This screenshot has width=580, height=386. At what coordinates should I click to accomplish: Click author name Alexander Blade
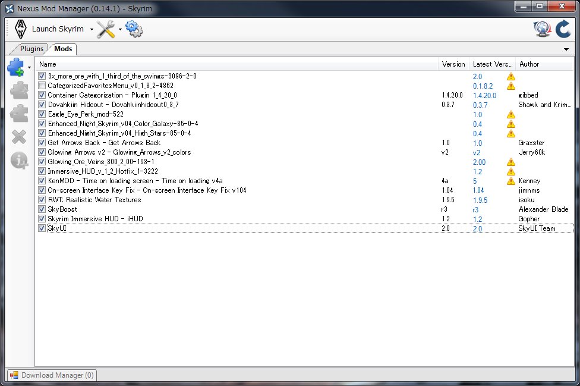tap(543, 209)
